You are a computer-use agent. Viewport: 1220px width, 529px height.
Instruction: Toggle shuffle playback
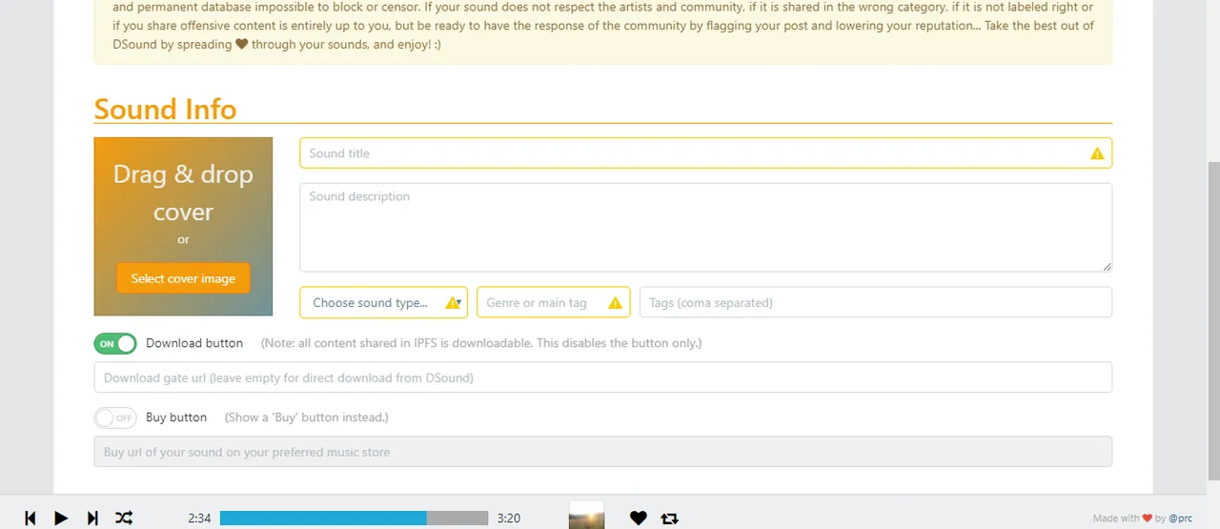point(124,518)
